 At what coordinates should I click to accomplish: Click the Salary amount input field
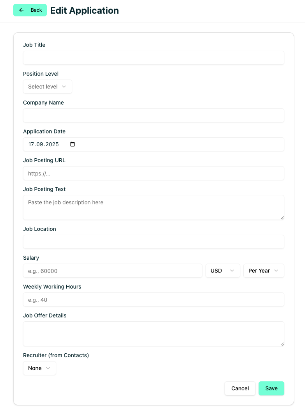(x=112, y=271)
